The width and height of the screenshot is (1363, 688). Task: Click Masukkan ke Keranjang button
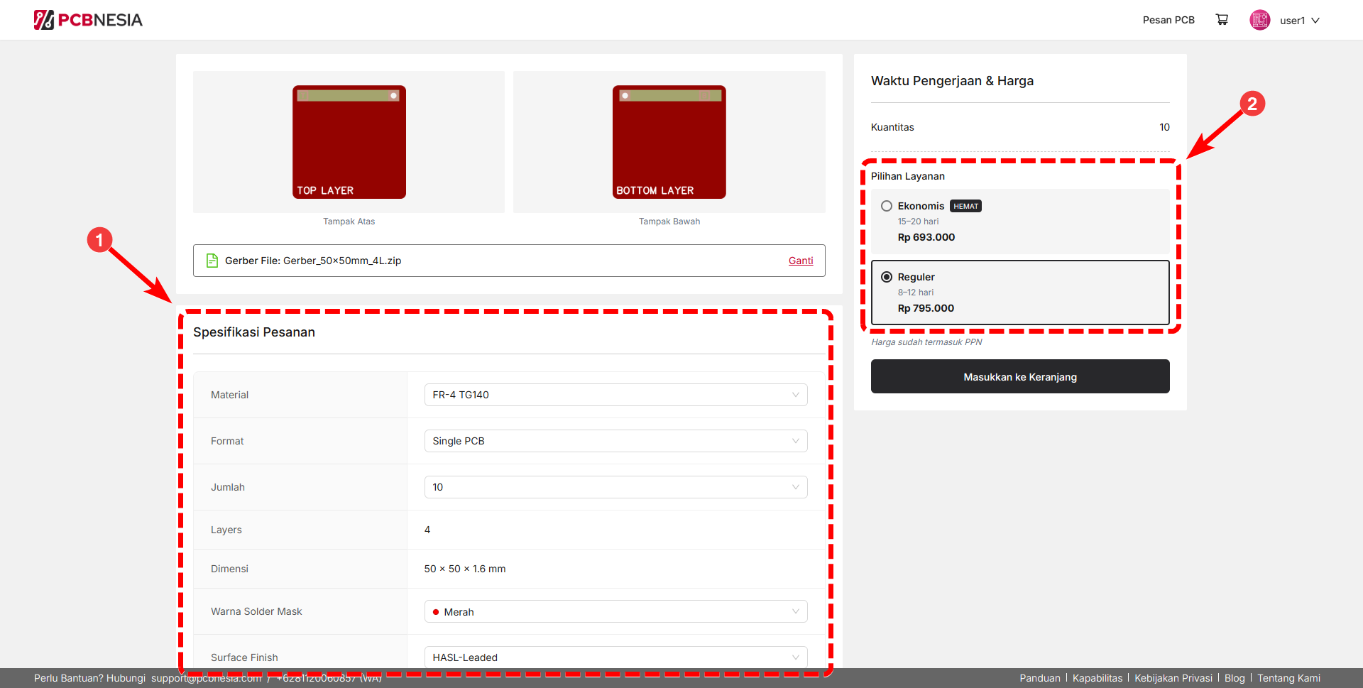point(1020,376)
